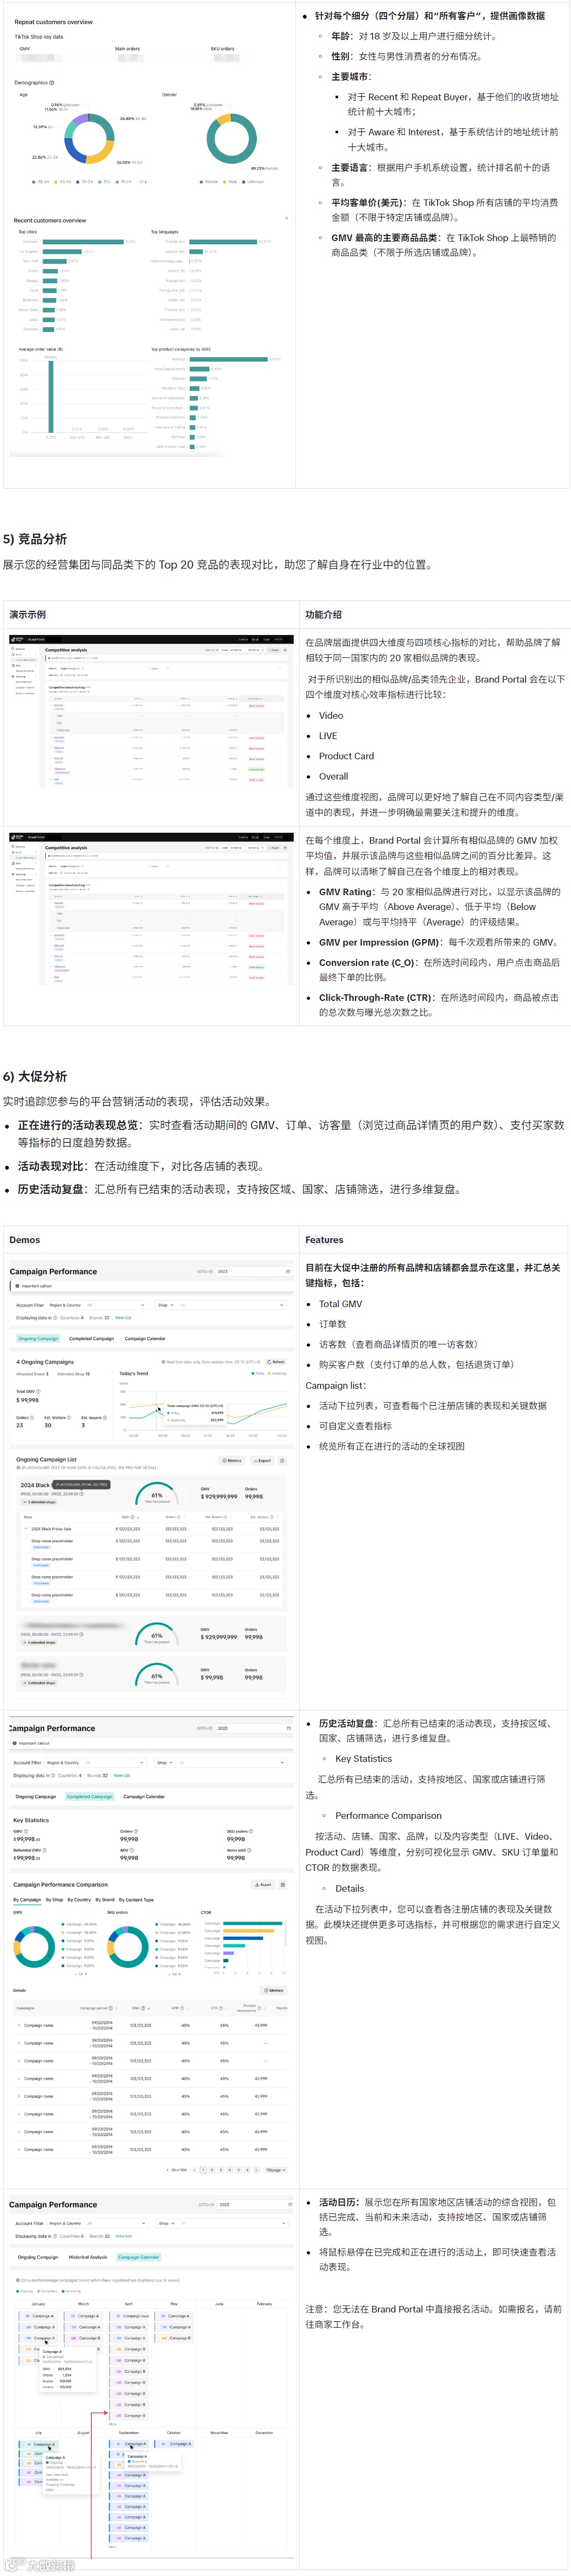The width and height of the screenshot is (571, 2576).
Task: Select the By Shop comparison tab
Action: 54,1899
